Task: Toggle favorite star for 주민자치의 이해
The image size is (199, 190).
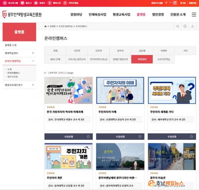Action: pos(140,137)
